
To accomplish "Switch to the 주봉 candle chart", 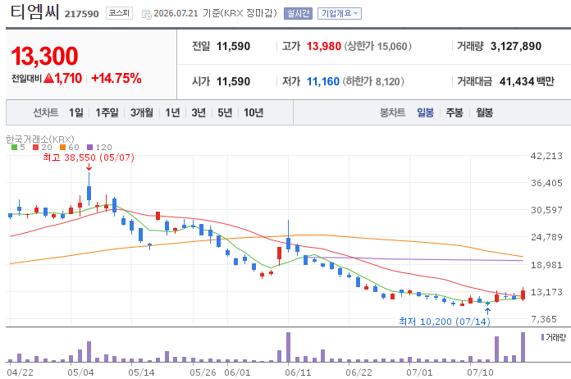I will 455,113.
